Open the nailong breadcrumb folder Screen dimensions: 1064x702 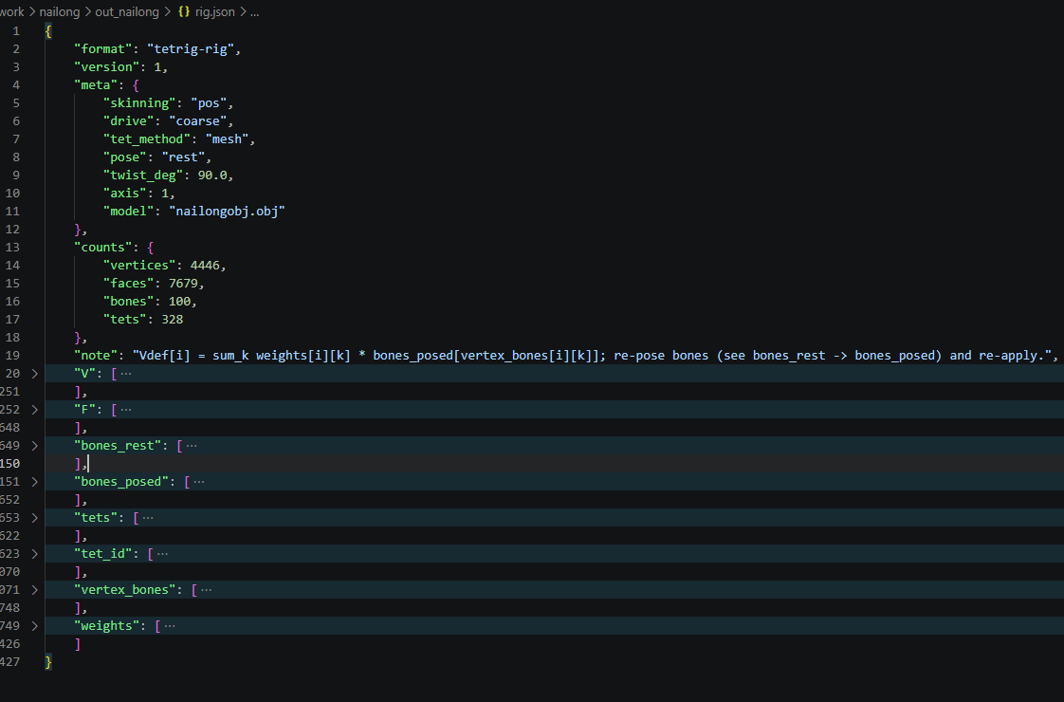tap(59, 11)
